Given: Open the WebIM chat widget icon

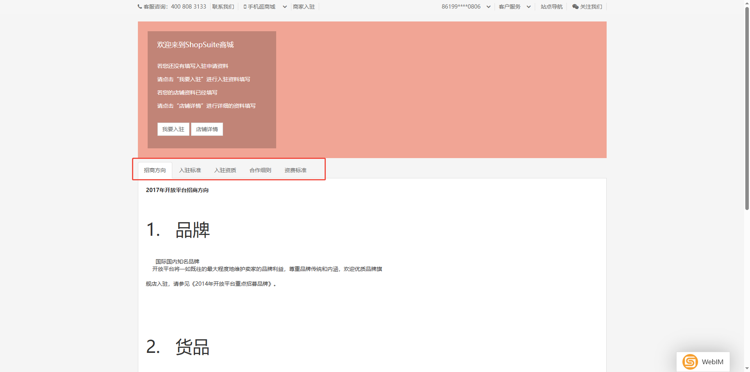Looking at the screenshot, I should click(690, 362).
